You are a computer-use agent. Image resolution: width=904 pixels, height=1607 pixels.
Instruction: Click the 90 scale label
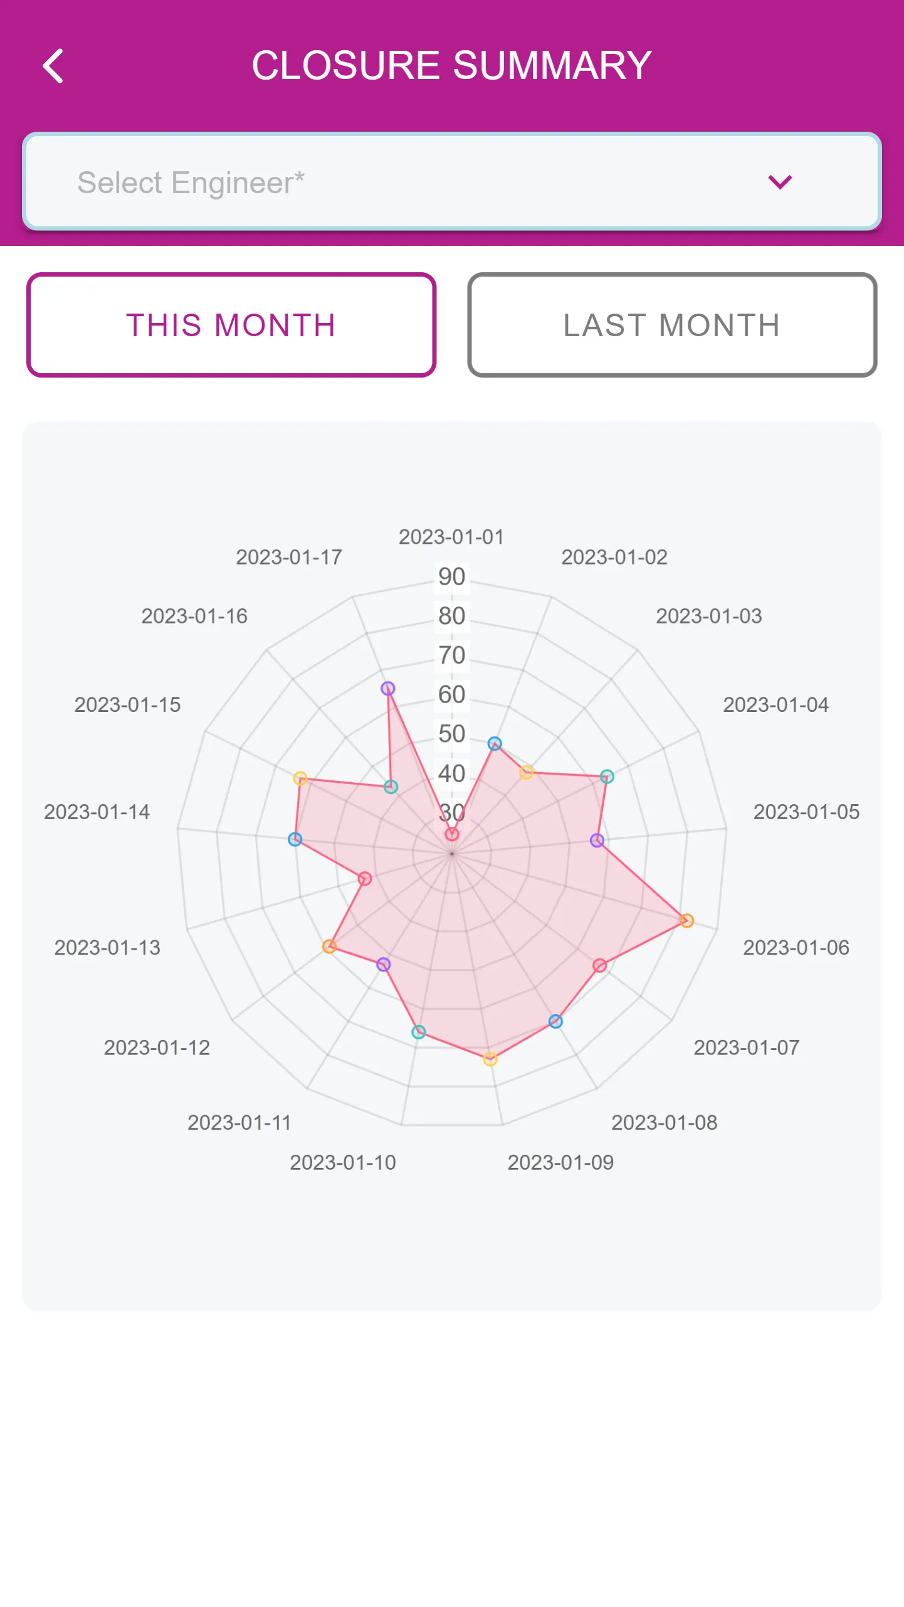click(x=451, y=576)
